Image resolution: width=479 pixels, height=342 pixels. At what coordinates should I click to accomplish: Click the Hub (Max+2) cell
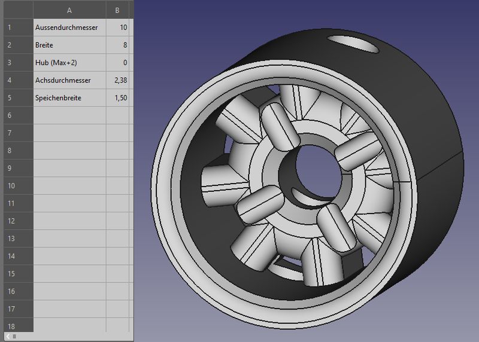pyautogui.click(x=69, y=63)
